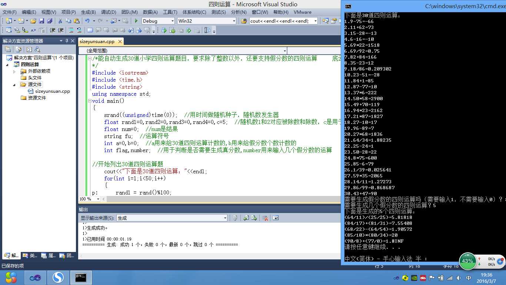Screen dimensions: 506x285
Task: Open the find combo box with cout text
Action: click(x=315, y=21)
